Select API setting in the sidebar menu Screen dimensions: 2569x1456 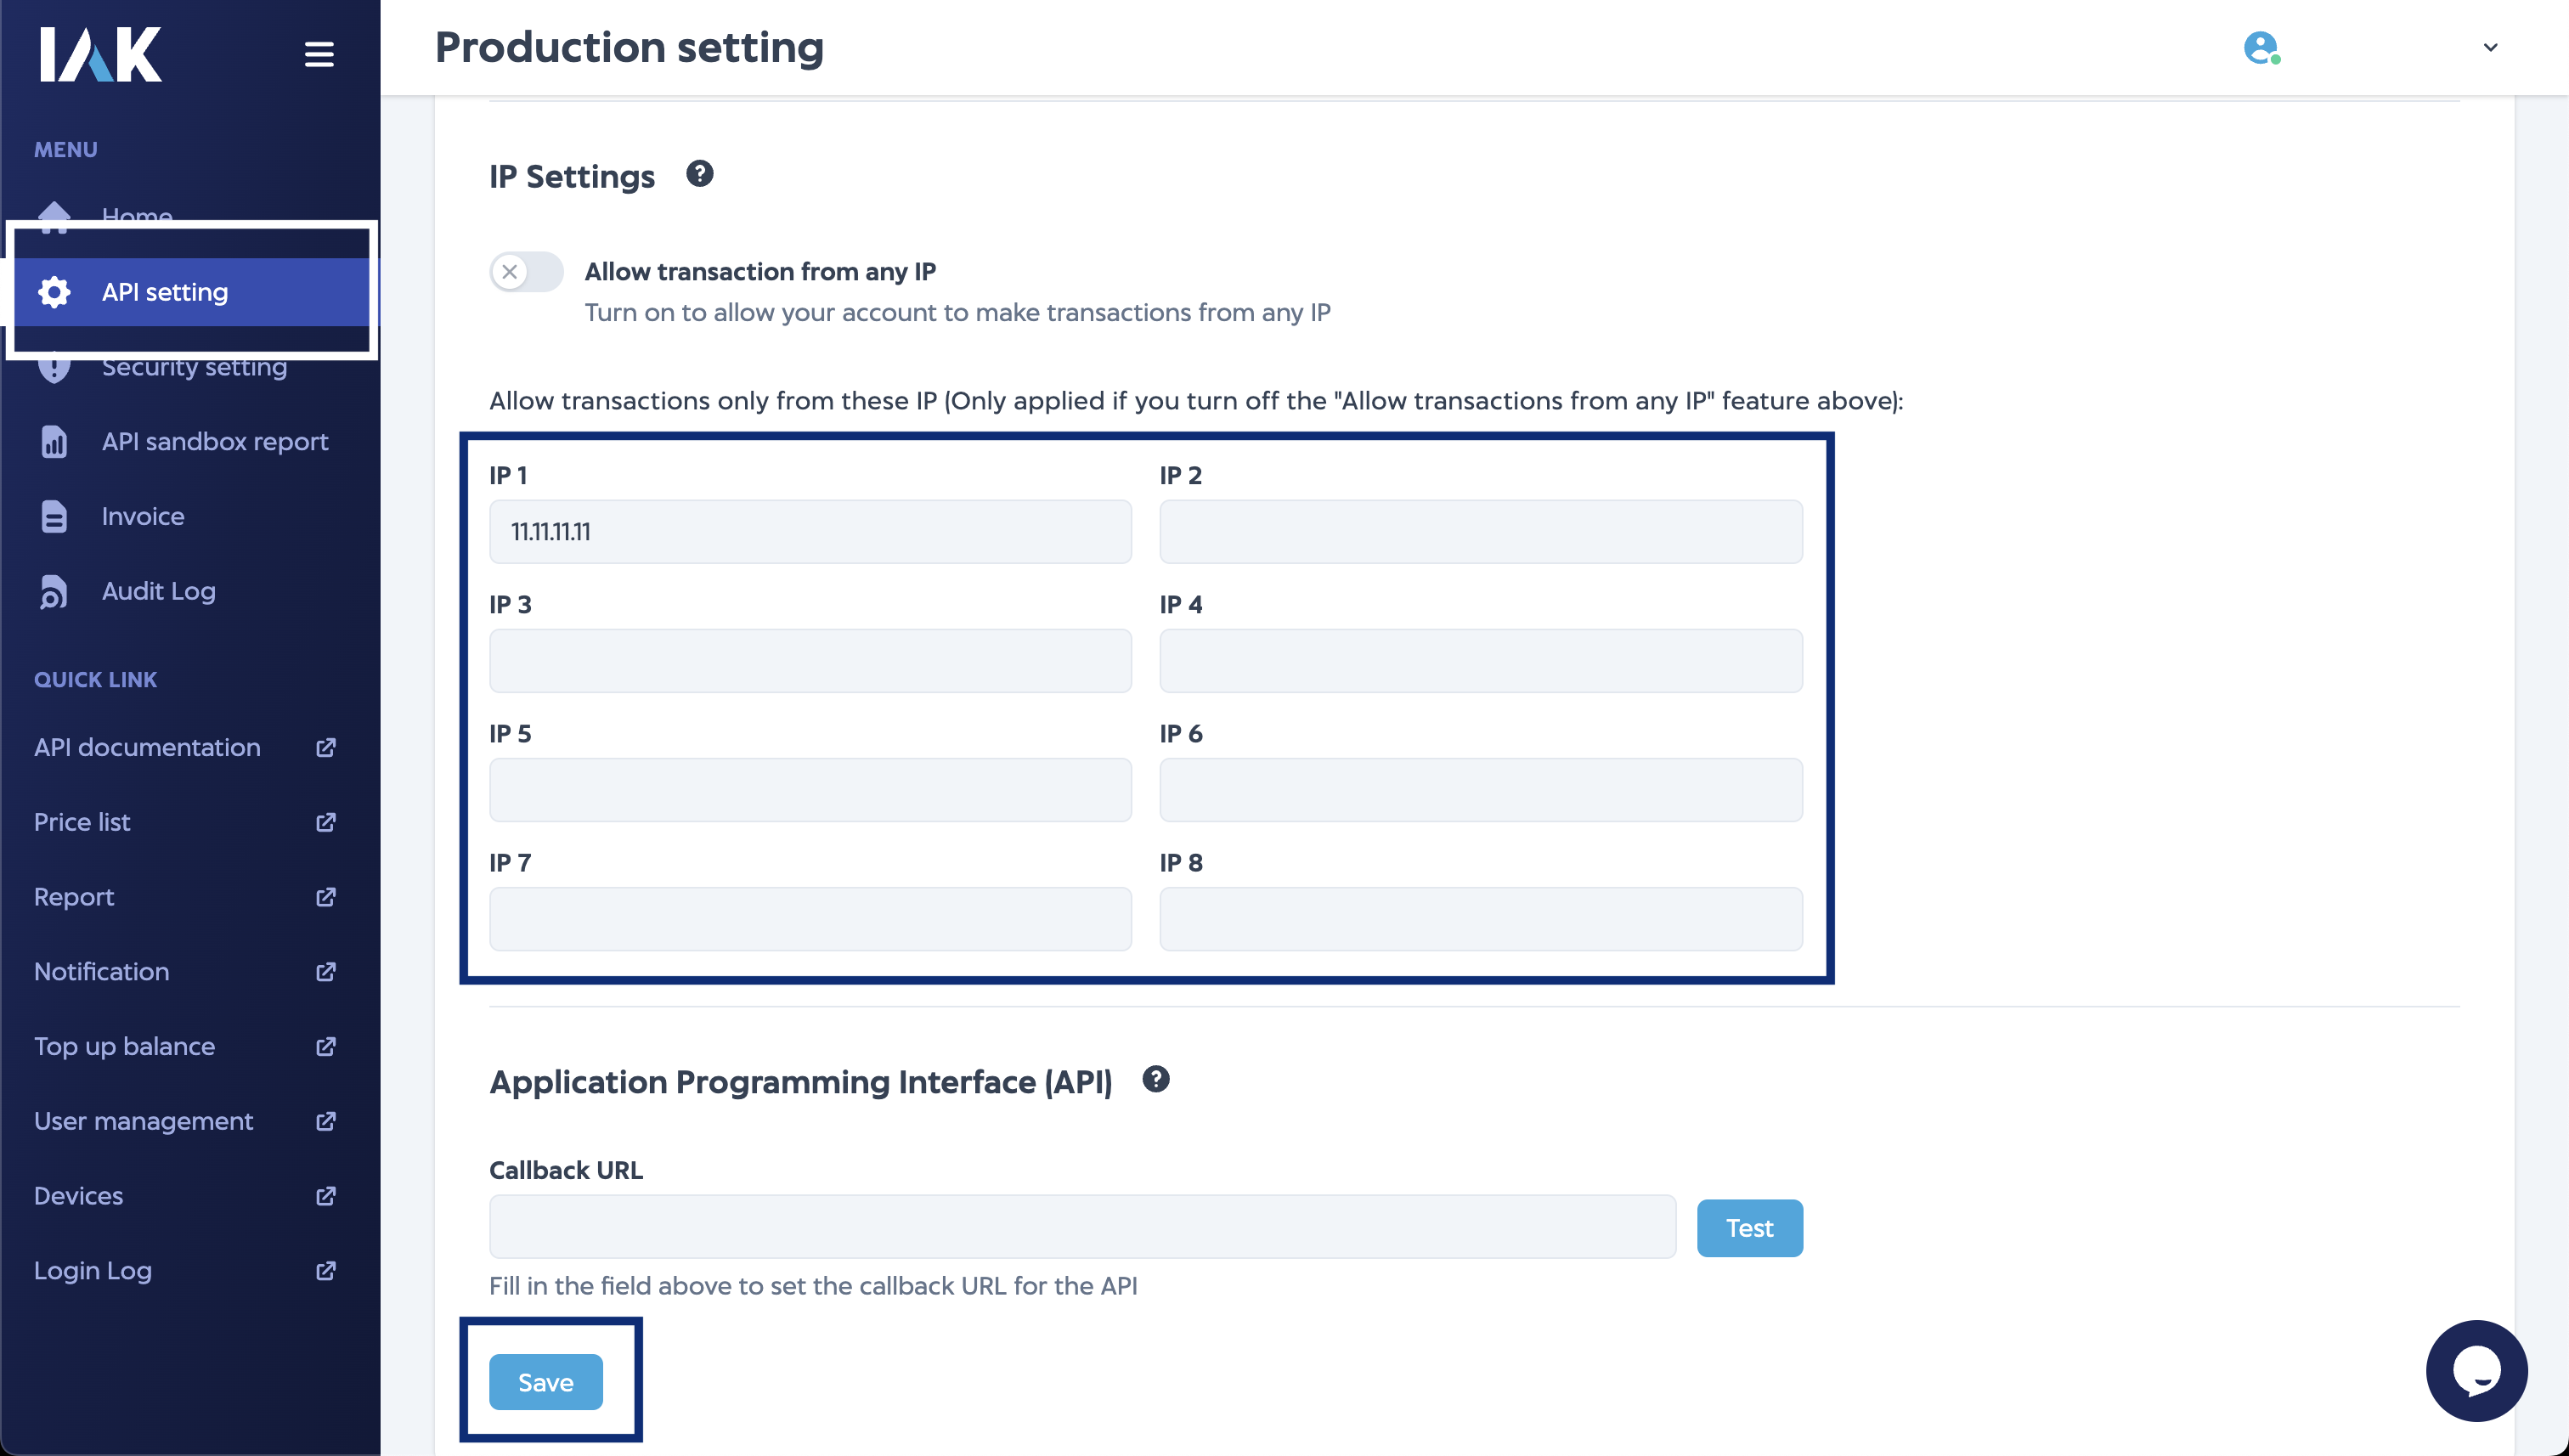(163, 291)
